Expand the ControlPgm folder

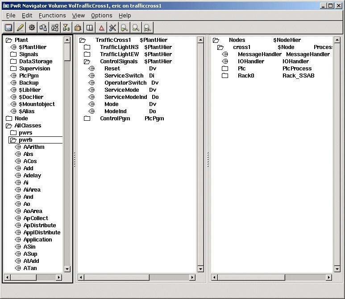pyautogui.click(x=87, y=119)
